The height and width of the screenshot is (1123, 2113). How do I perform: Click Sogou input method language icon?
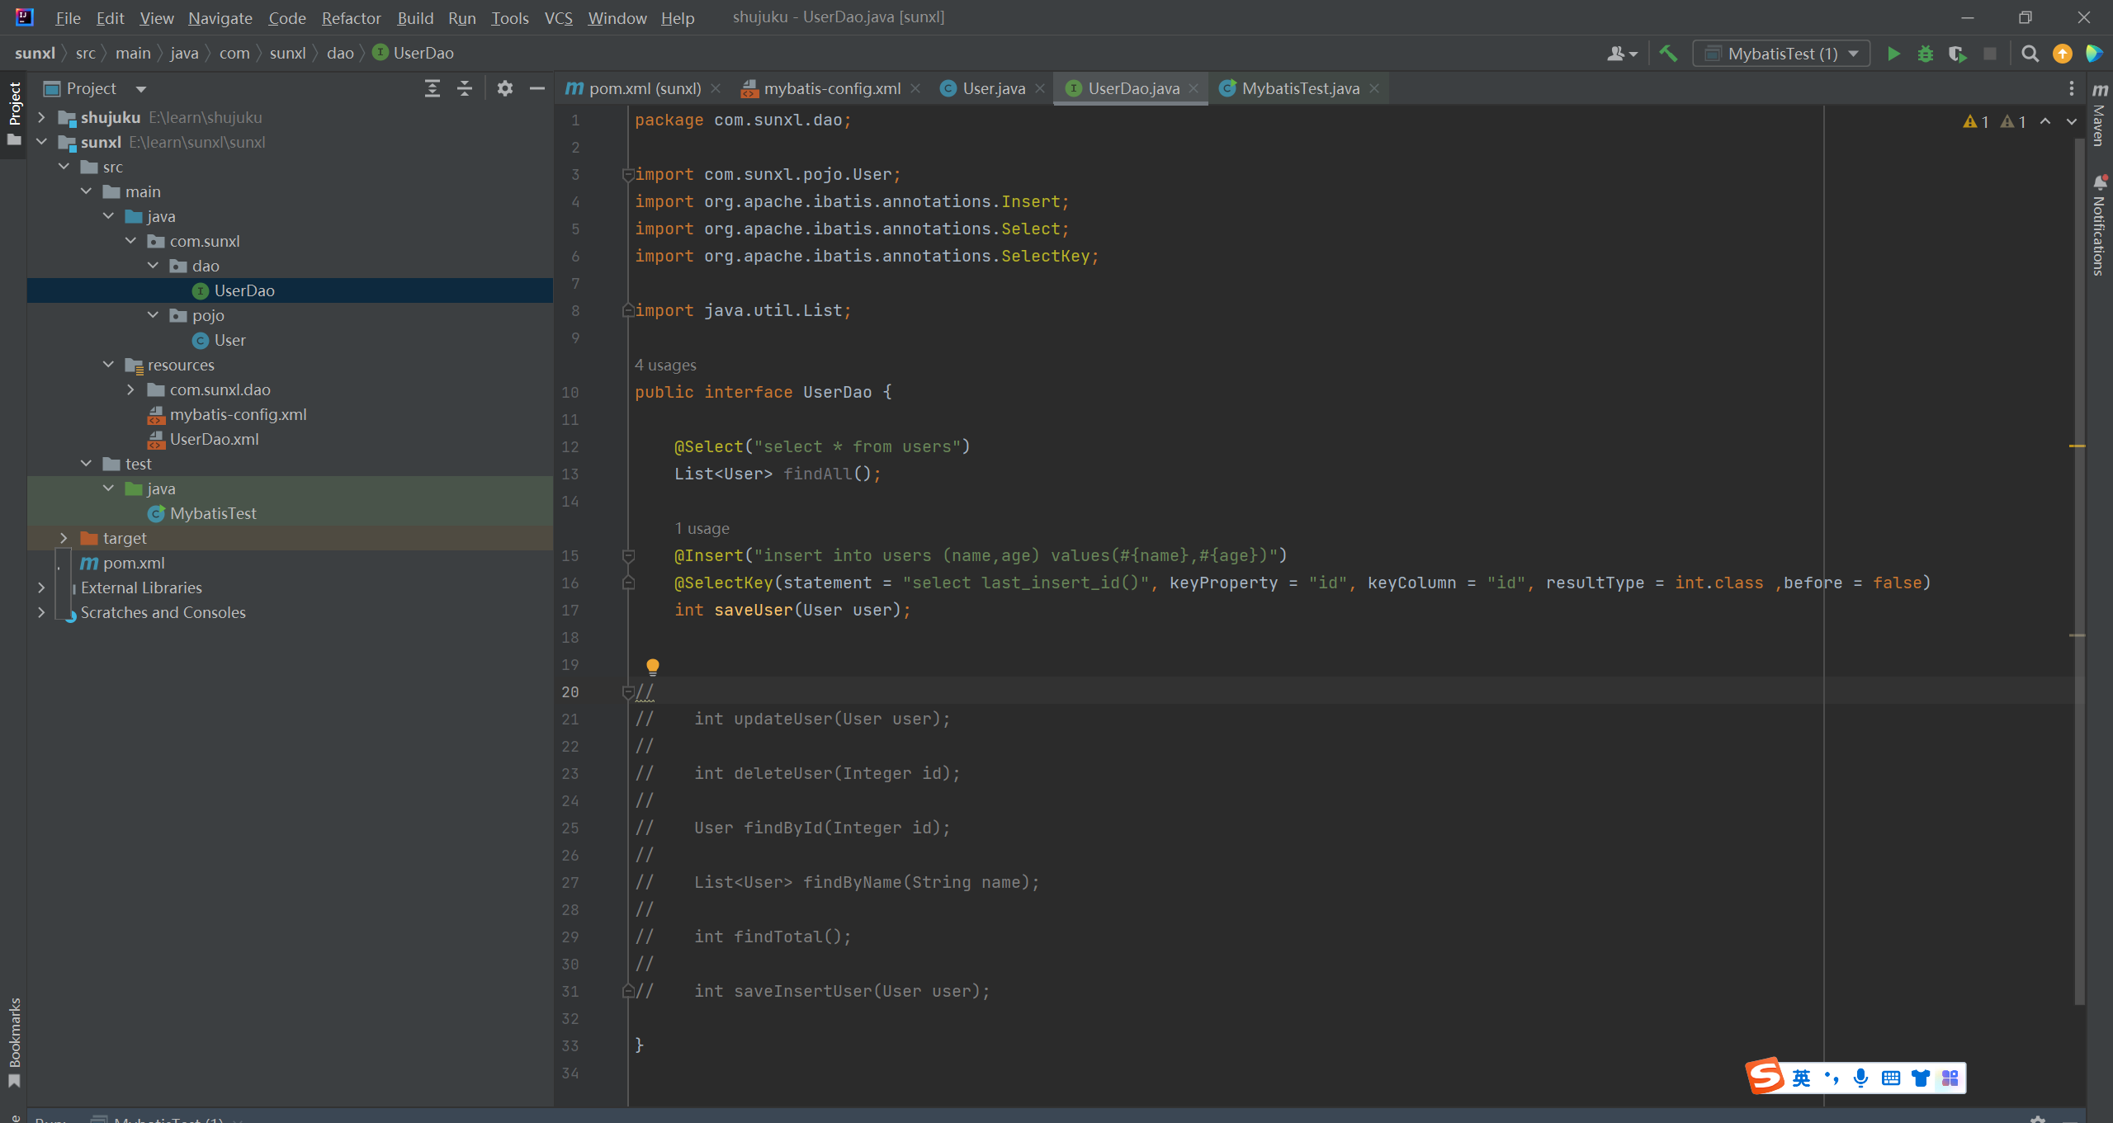[1801, 1078]
